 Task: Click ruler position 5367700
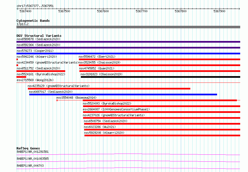pos(142,11)
